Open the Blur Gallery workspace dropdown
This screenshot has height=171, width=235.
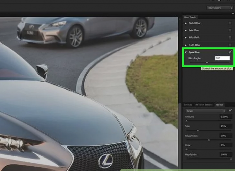219,7
